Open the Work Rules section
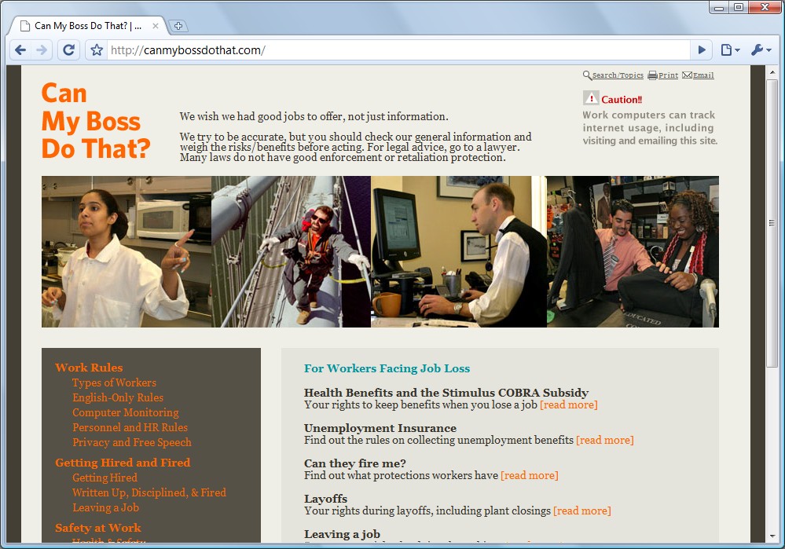 coord(89,368)
